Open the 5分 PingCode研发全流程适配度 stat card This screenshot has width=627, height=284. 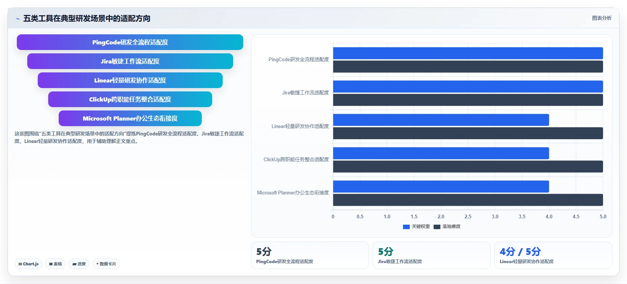point(310,255)
